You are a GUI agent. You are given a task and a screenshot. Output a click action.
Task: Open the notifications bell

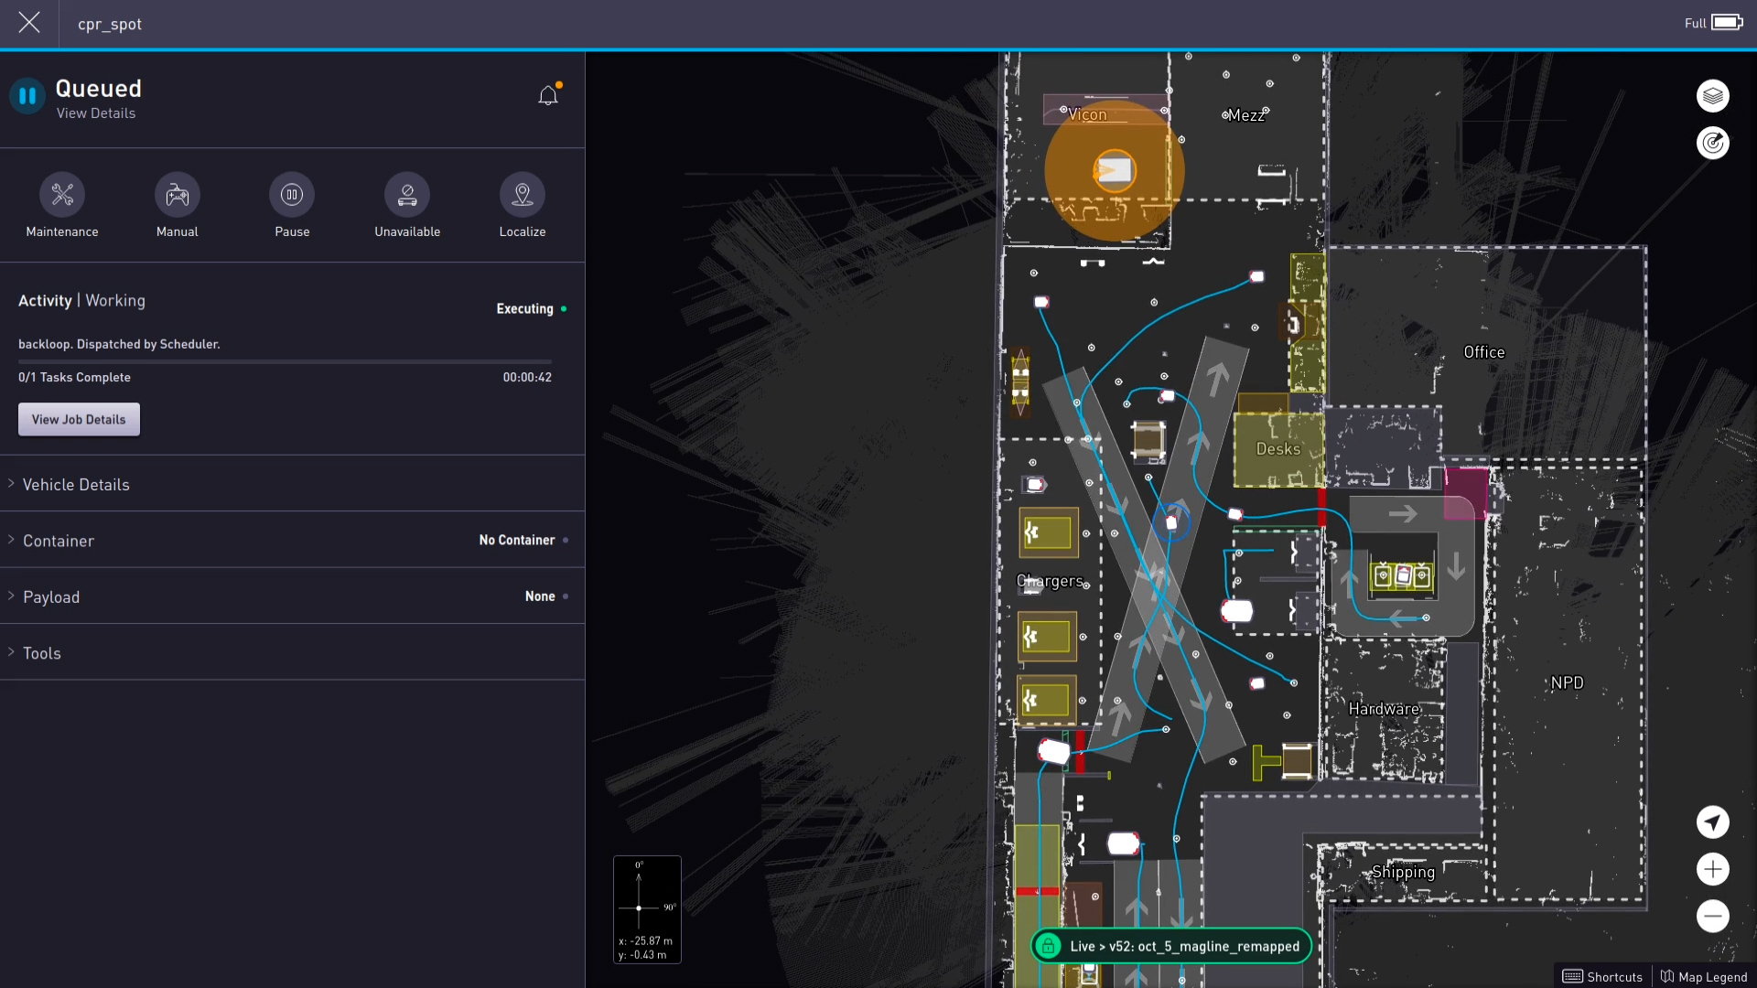tap(548, 95)
